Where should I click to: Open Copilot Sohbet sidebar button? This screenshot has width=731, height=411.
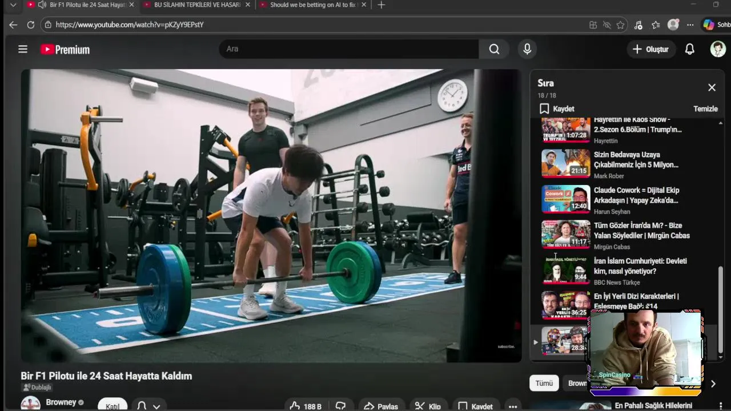click(x=716, y=25)
